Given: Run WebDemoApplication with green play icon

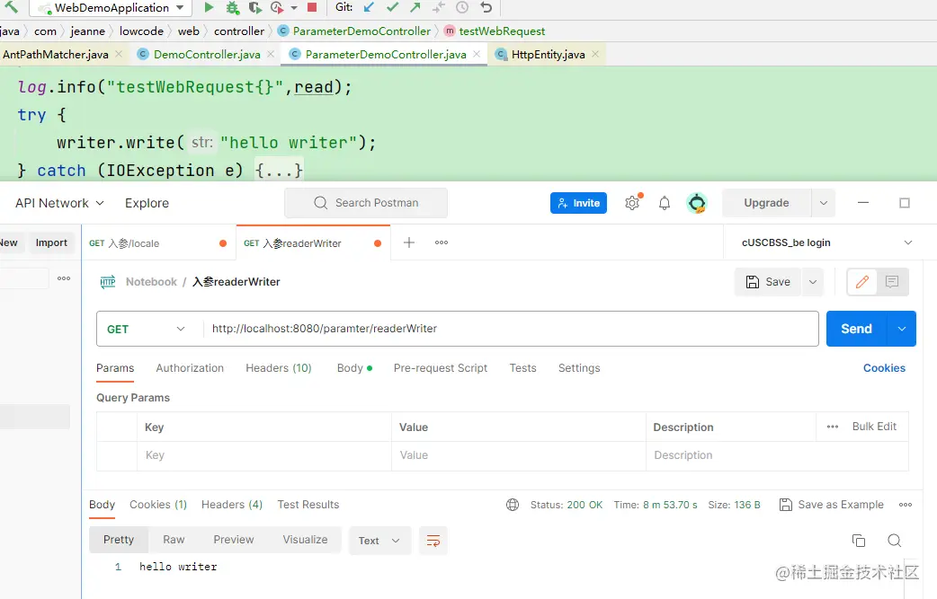Looking at the screenshot, I should pos(209,7).
